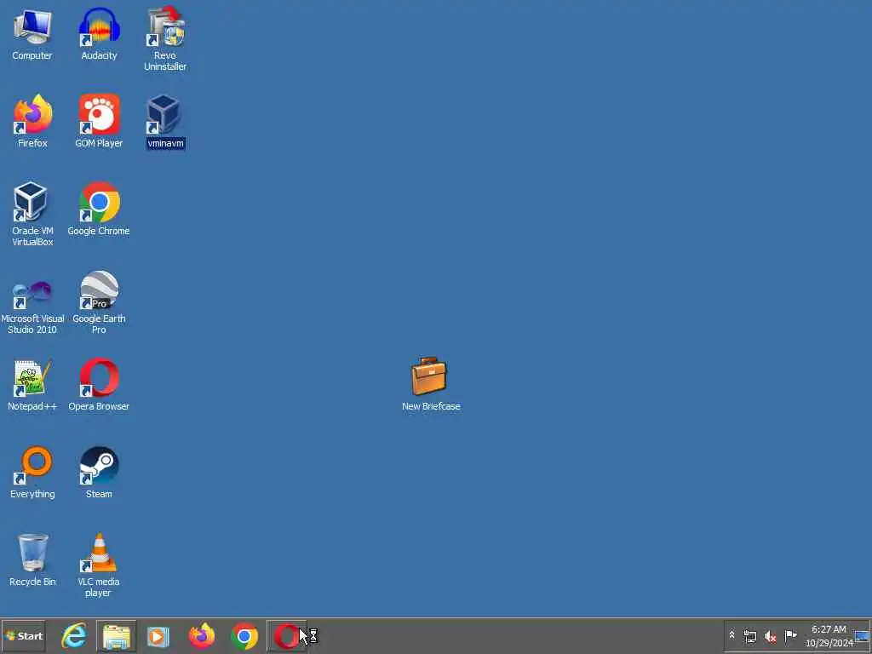This screenshot has width=872, height=654.
Task: Open the network status tray icon
Action: tap(749, 635)
